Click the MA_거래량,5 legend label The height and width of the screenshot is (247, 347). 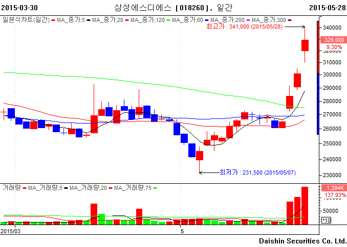(x=45, y=188)
